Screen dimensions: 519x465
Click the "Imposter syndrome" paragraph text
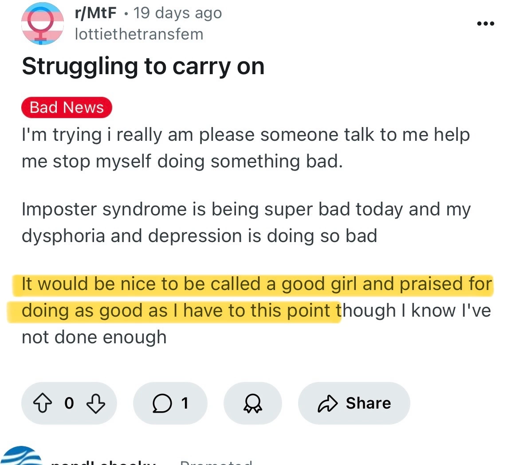pyautogui.click(x=245, y=222)
